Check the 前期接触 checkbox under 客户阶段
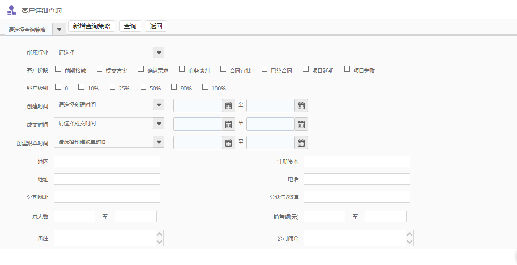Screen dimensions: 517x265 click(x=58, y=68)
